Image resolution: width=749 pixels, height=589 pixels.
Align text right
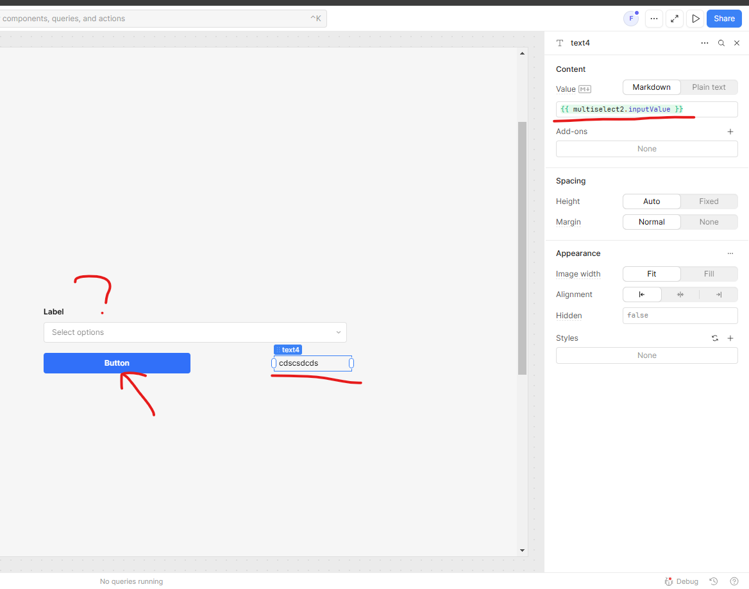click(x=718, y=294)
